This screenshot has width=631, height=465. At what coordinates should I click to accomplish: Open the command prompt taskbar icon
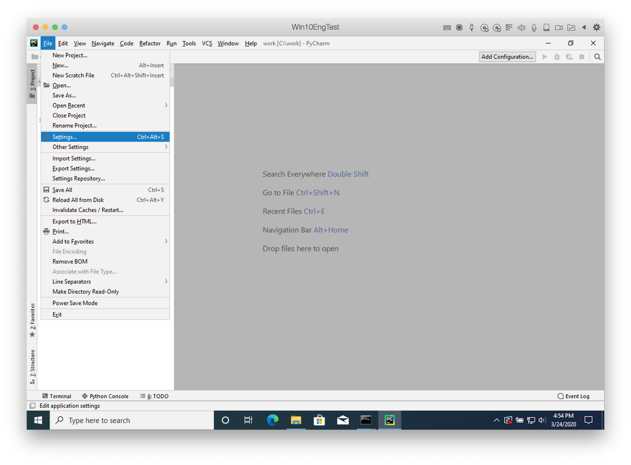366,420
